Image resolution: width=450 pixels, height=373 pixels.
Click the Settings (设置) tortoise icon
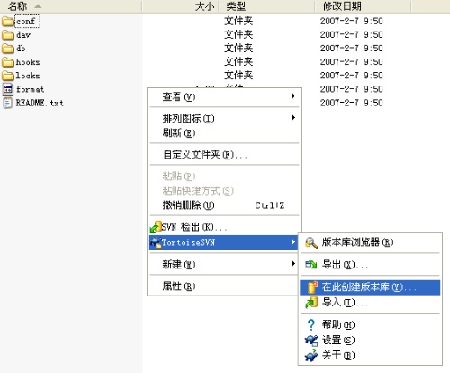[x=311, y=341]
